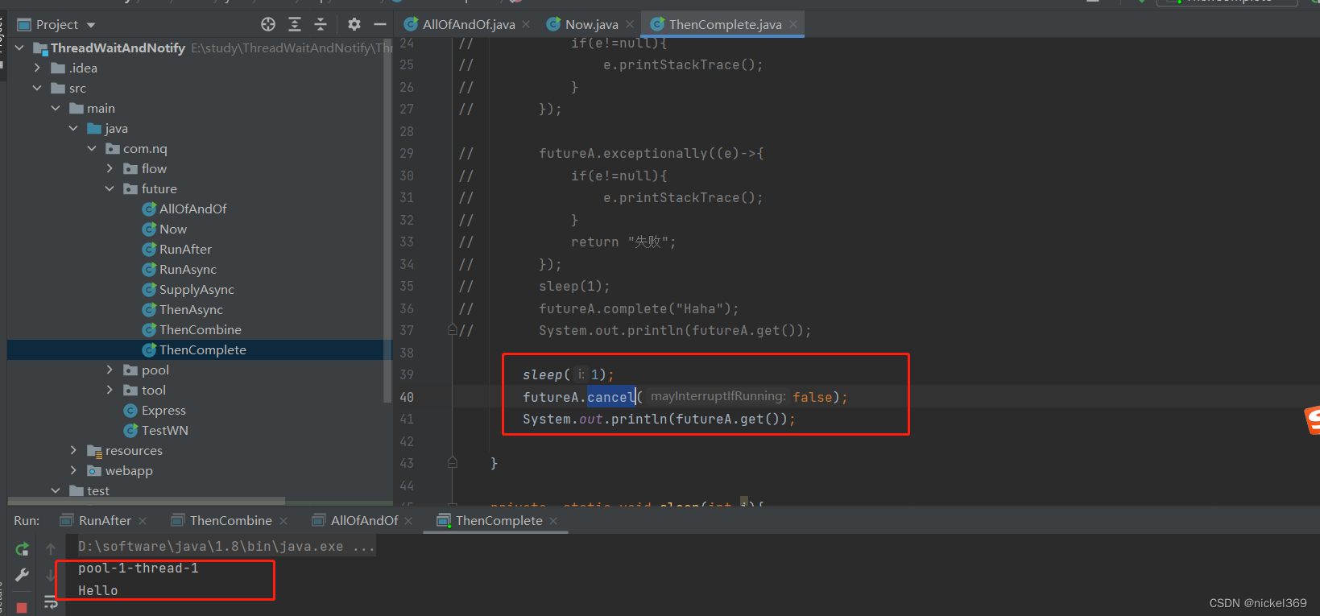Expand the tool package
1320x616 pixels.
[110, 391]
